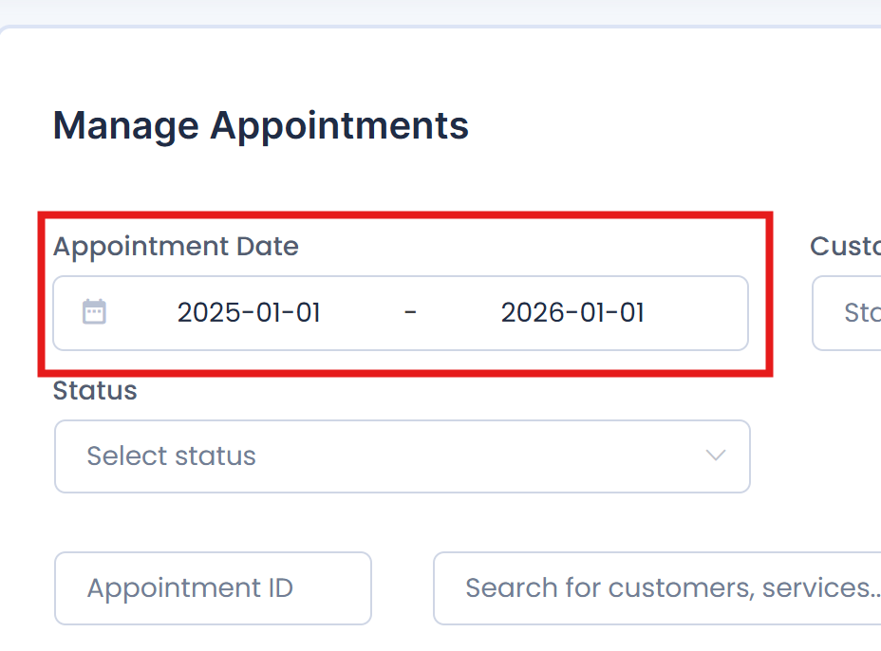Expand the Status chevron arrow
881x651 pixels.
pos(715,455)
